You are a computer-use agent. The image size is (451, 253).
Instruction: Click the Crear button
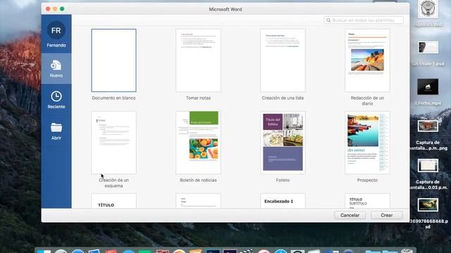387,215
